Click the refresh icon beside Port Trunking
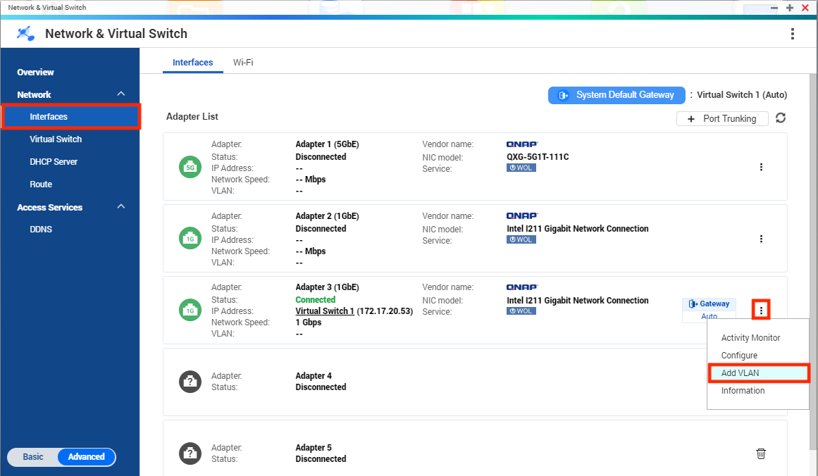Viewport: 818px width, 476px height. coord(780,118)
